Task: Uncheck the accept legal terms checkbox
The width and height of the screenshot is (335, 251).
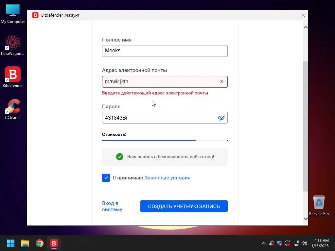Action: (x=106, y=178)
